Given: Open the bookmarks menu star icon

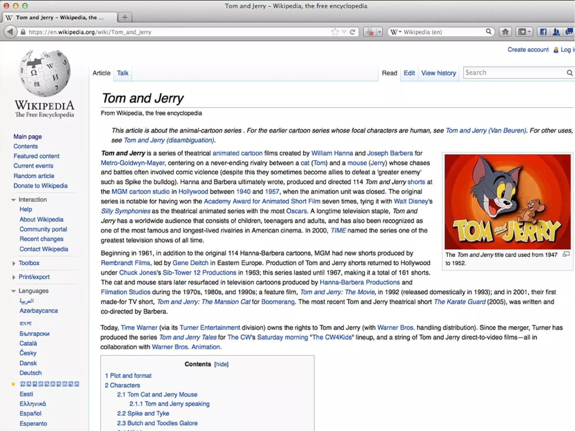Looking at the screenshot, I should (522, 32).
